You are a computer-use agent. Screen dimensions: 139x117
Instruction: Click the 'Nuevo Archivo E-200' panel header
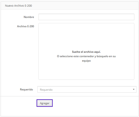[18, 6]
